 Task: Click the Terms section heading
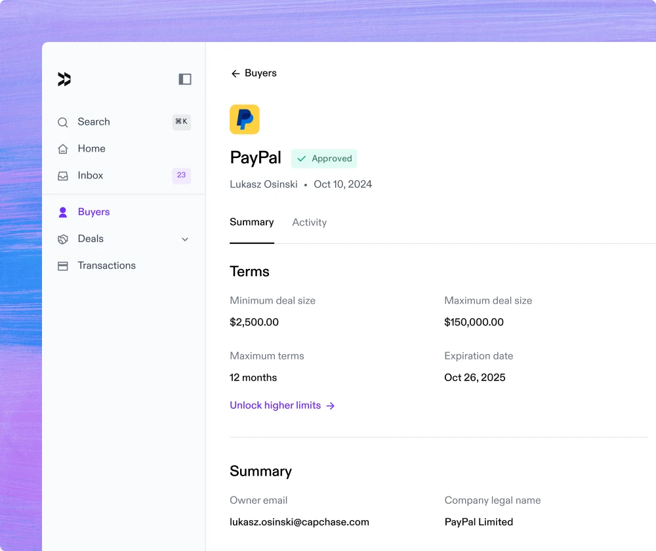point(249,272)
